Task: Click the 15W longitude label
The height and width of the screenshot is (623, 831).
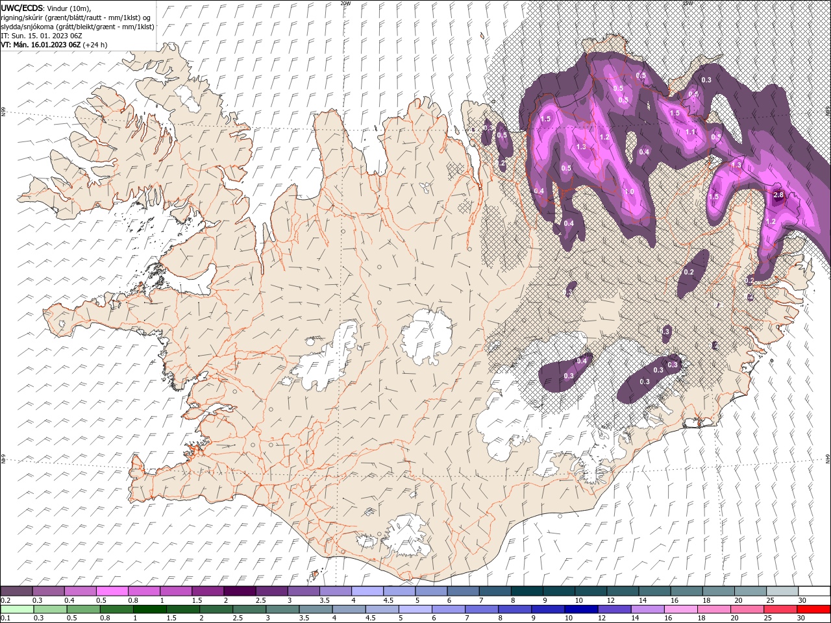Action: (687, 3)
